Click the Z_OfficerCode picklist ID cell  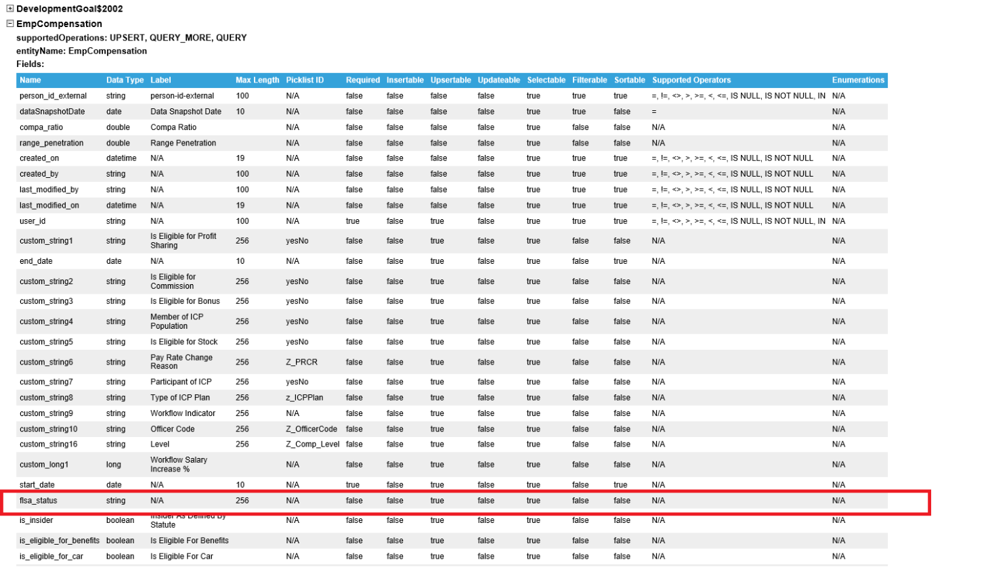click(312, 429)
